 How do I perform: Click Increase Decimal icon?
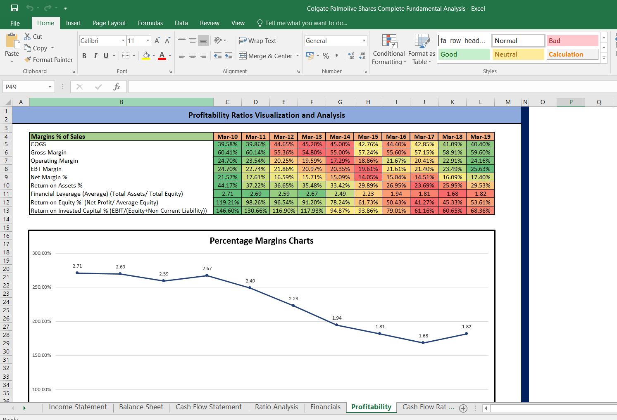[351, 56]
